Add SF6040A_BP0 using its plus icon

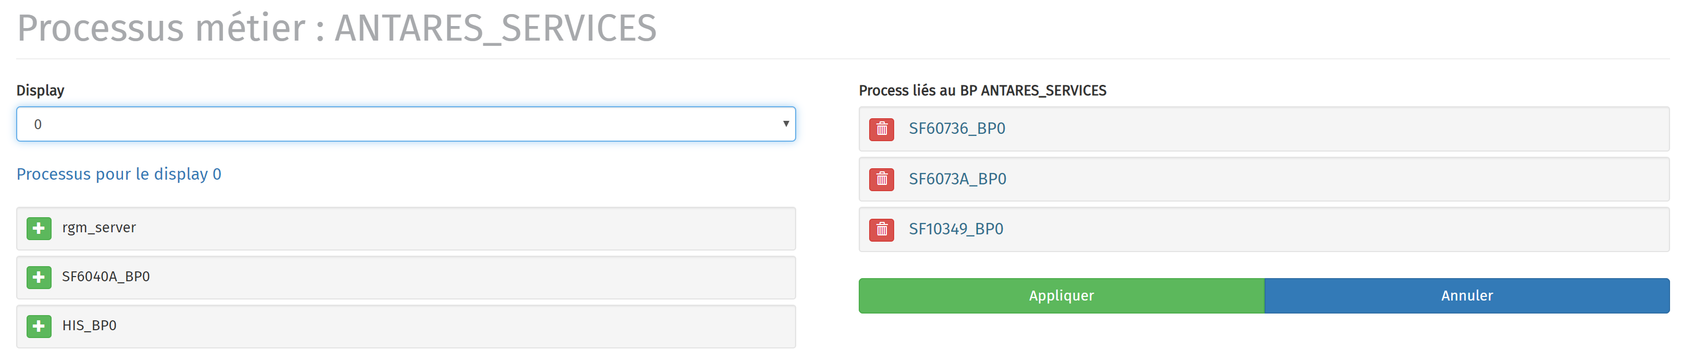pyautogui.click(x=39, y=277)
